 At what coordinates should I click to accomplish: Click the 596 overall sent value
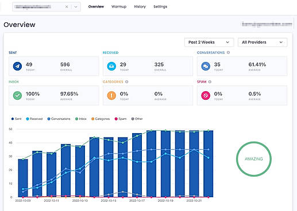(x=65, y=64)
